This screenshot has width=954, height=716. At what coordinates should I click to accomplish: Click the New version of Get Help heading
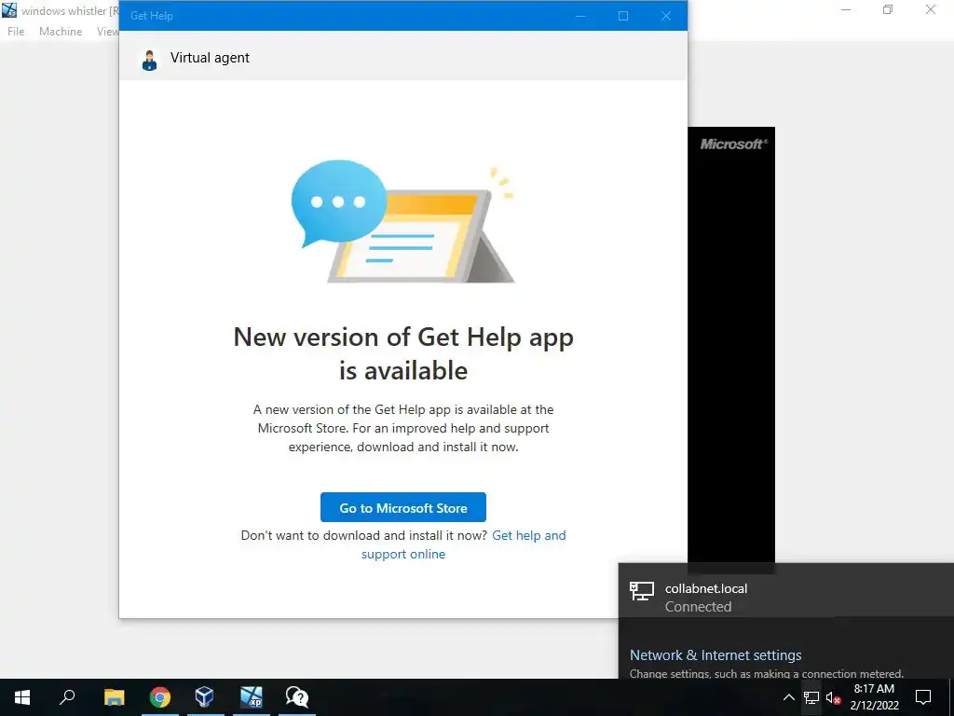click(x=403, y=353)
